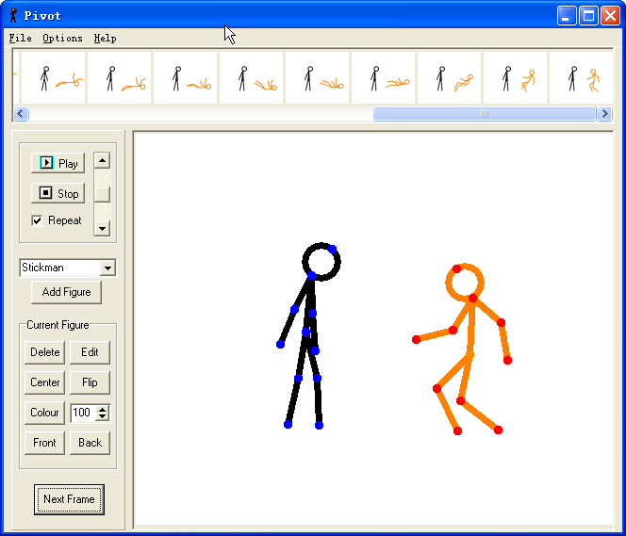Click orange stickman's left foot handle
The image size is (626, 536).
click(x=457, y=430)
